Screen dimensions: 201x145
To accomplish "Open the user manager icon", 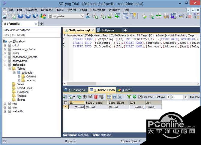I will click(88, 16).
